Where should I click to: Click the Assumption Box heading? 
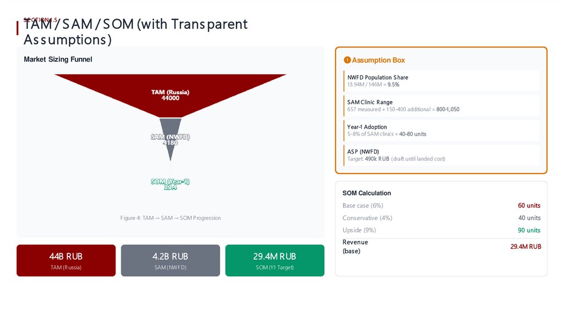[x=378, y=60]
